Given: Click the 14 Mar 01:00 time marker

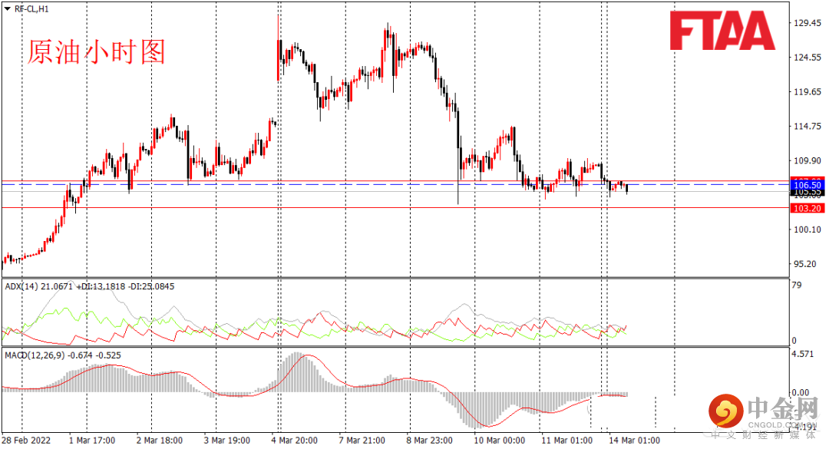Looking at the screenshot, I should point(634,440).
